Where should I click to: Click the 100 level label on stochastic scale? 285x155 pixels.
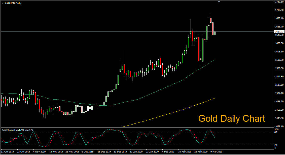click(276, 130)
